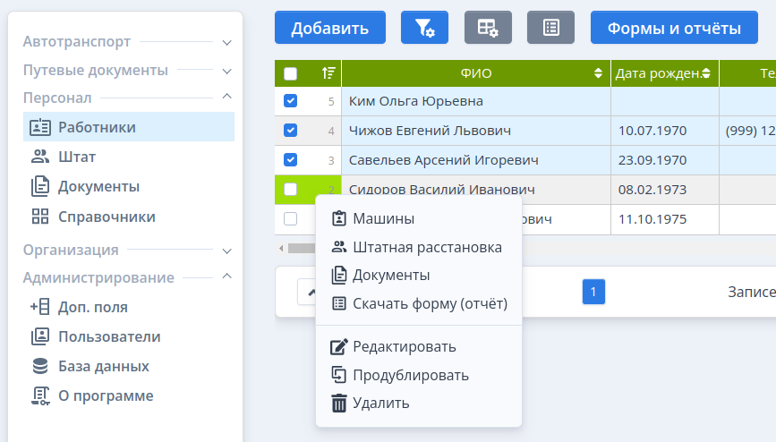Click the Добавить button
Screen dimensions: 776x442
click(329, 28)
